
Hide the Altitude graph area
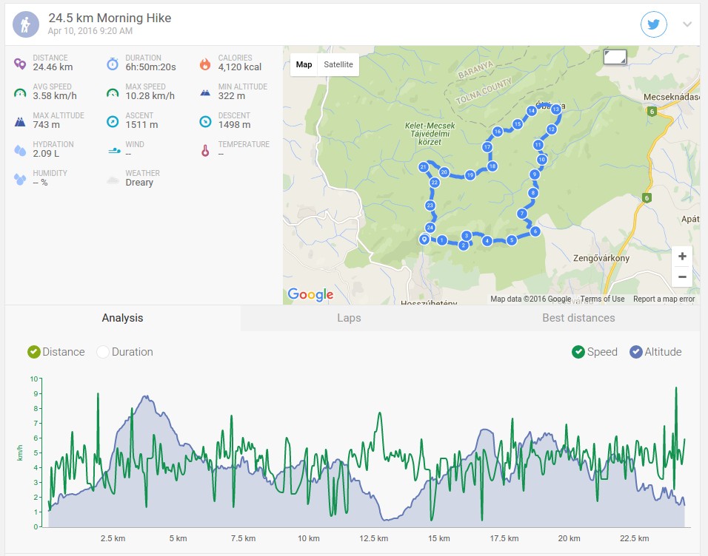[x=655, y=352]
